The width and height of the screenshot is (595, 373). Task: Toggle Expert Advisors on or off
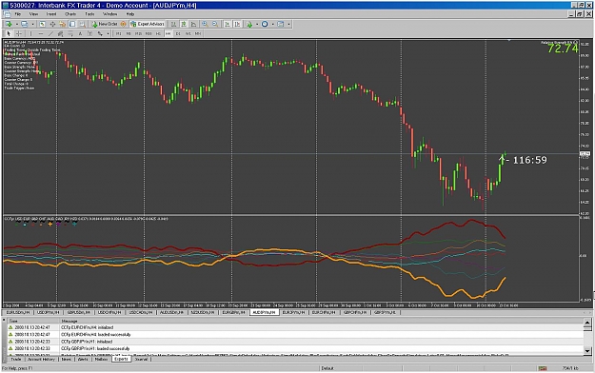(x=148, y=24)
